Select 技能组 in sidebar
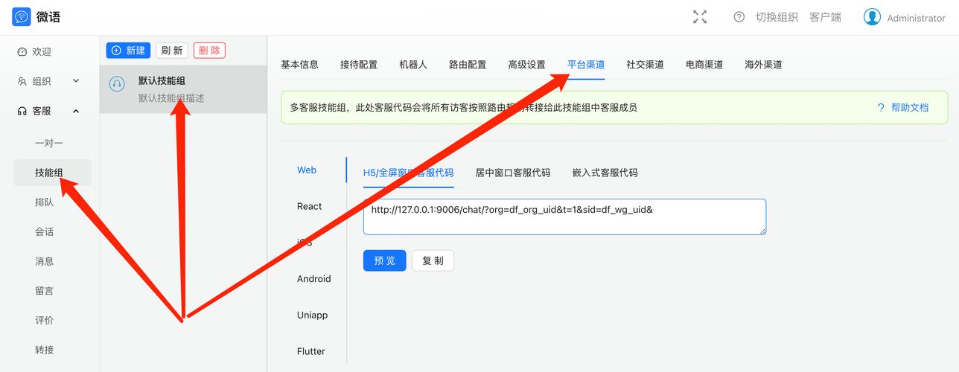This screenshot has height=372, width=959. pyautogui.click(x=52, y=173)
